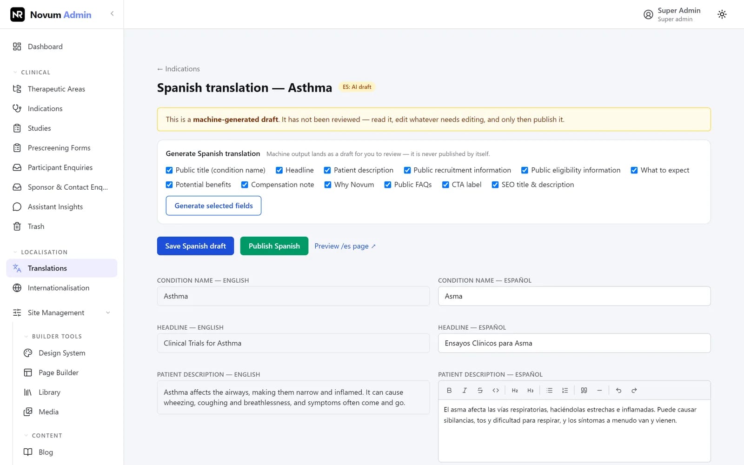
Task: Redo the last edit in the editor
Action: [x=634, y=391]
